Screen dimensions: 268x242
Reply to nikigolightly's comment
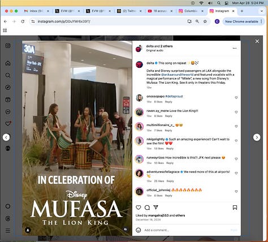[170, 149]
